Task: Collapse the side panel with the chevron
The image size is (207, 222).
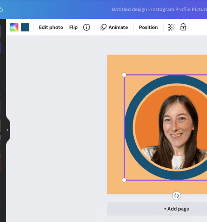Action: point(8,130)
